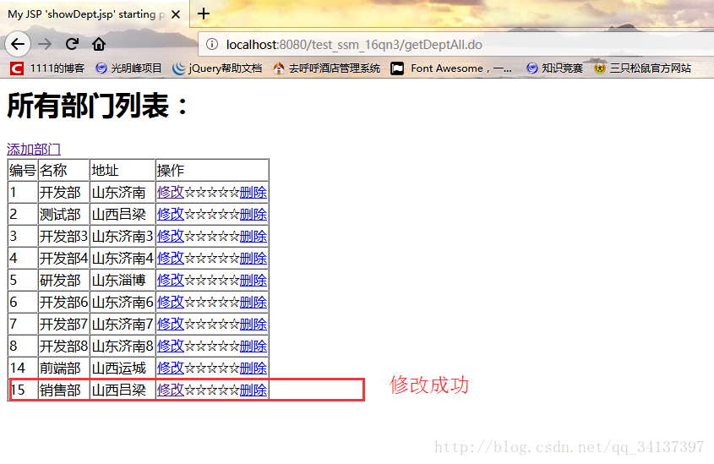Click the browser forward arrow
Viewport: 714px width, 464px height.
click(45, 44)
